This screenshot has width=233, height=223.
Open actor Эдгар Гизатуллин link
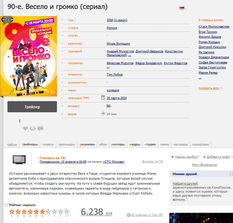tap(212, 67)
